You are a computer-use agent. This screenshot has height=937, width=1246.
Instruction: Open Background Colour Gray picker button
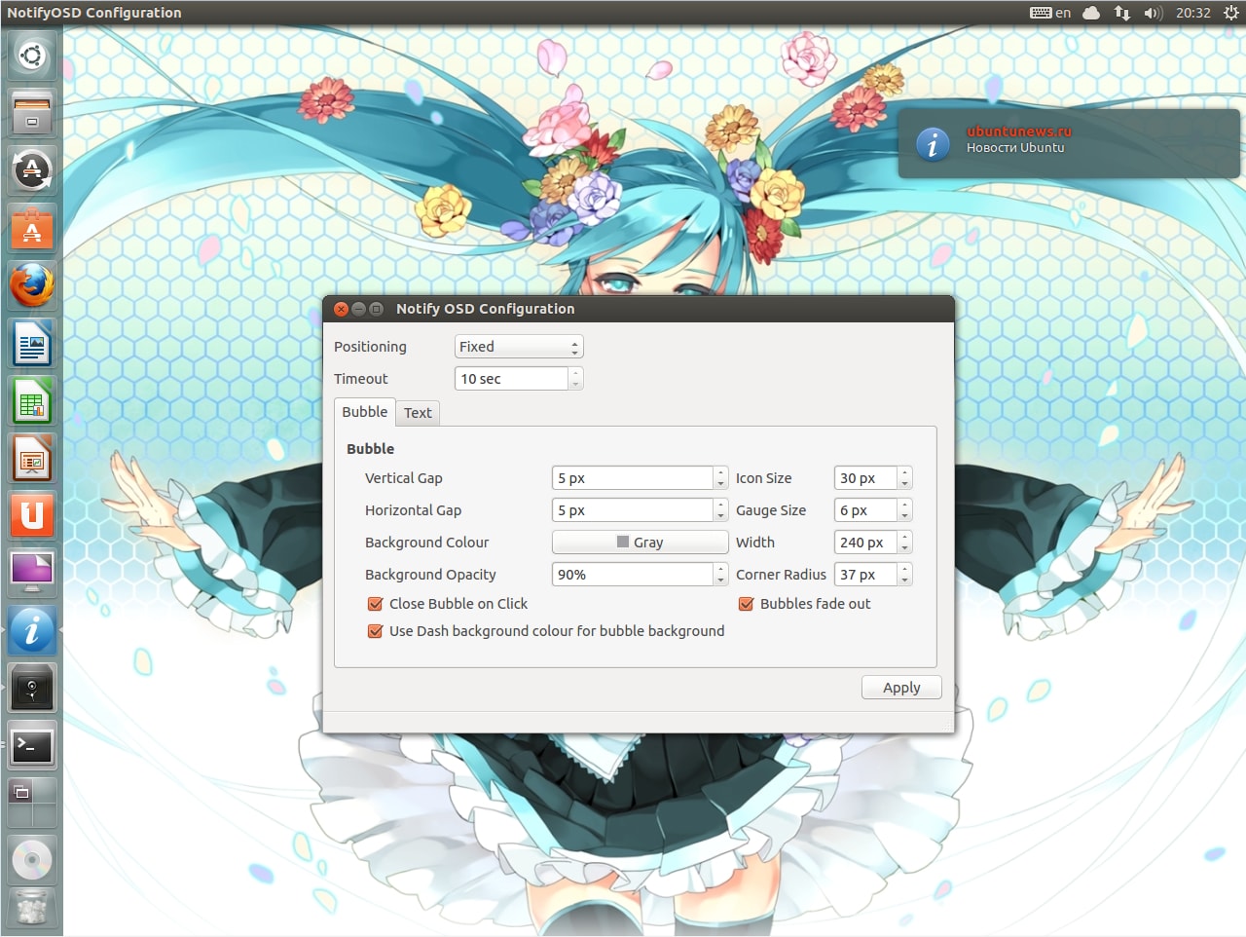coord(640,543)
